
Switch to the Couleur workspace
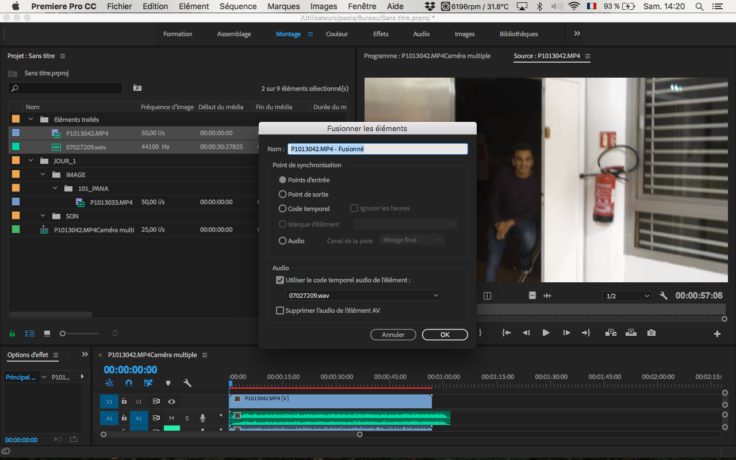tap(337, 34)
